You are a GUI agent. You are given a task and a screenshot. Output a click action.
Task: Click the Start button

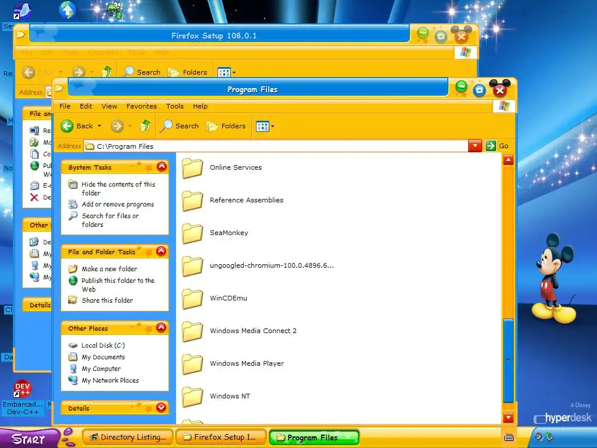coord(29,439)
